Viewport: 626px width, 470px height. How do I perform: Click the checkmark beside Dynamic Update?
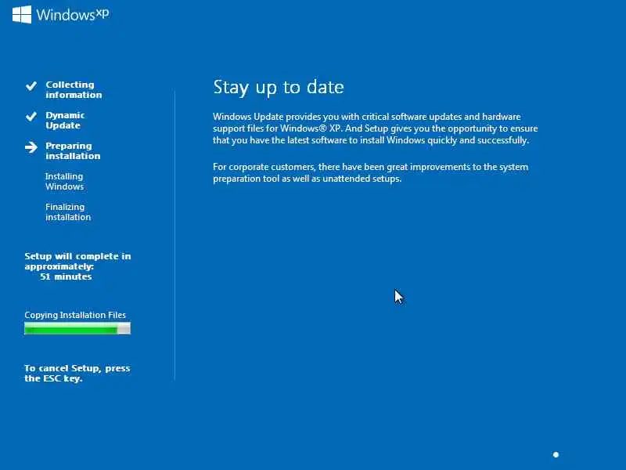click(x=31, y=116)
